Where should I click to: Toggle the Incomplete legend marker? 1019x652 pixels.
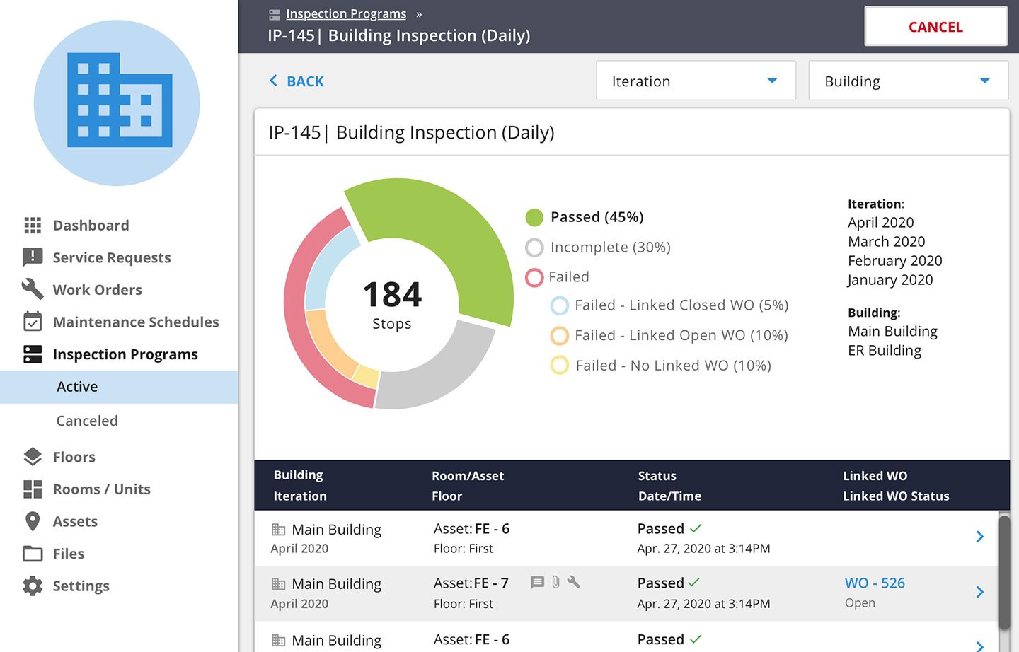(534, 248)
